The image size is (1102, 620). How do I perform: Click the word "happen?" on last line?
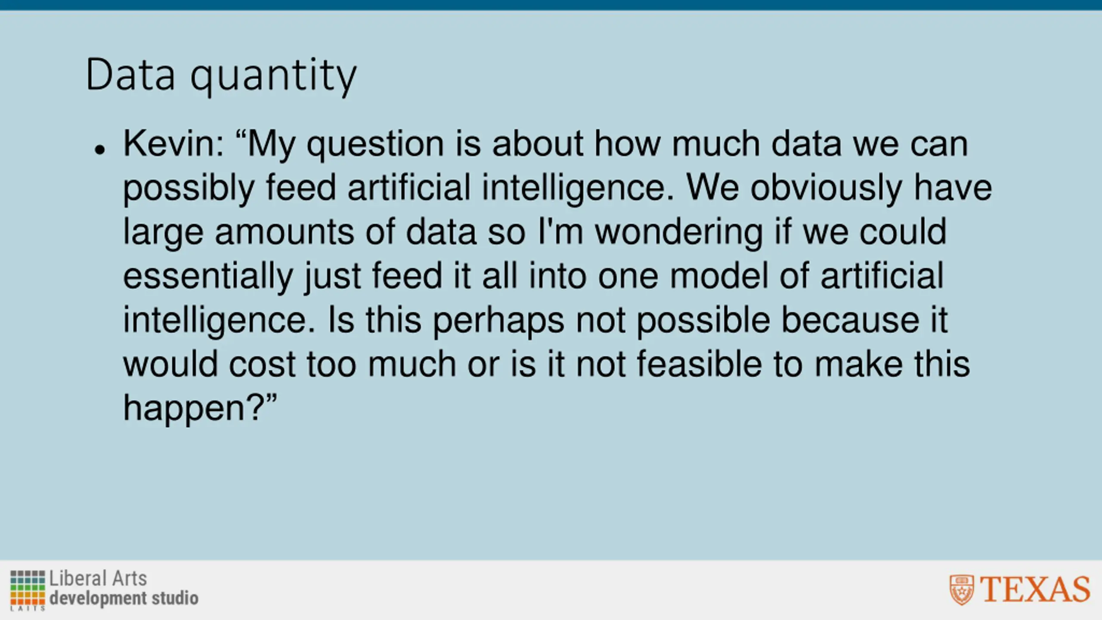coord(193,409)
